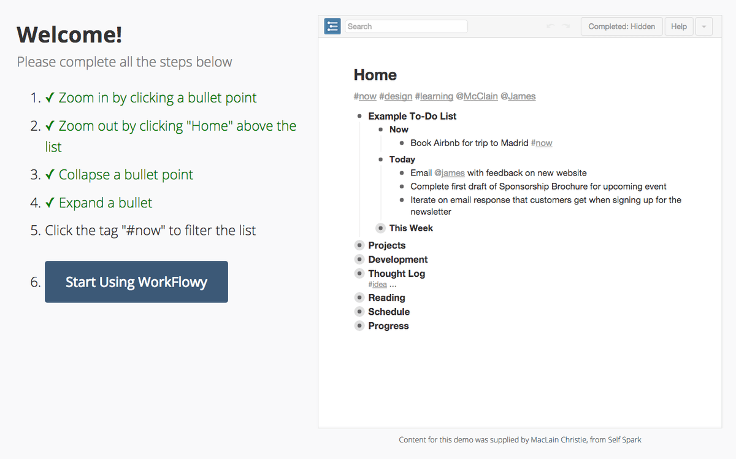The width and height of the screenshot is (736, 459).
Task: Click the Now item text
Action: pos(399,129)
